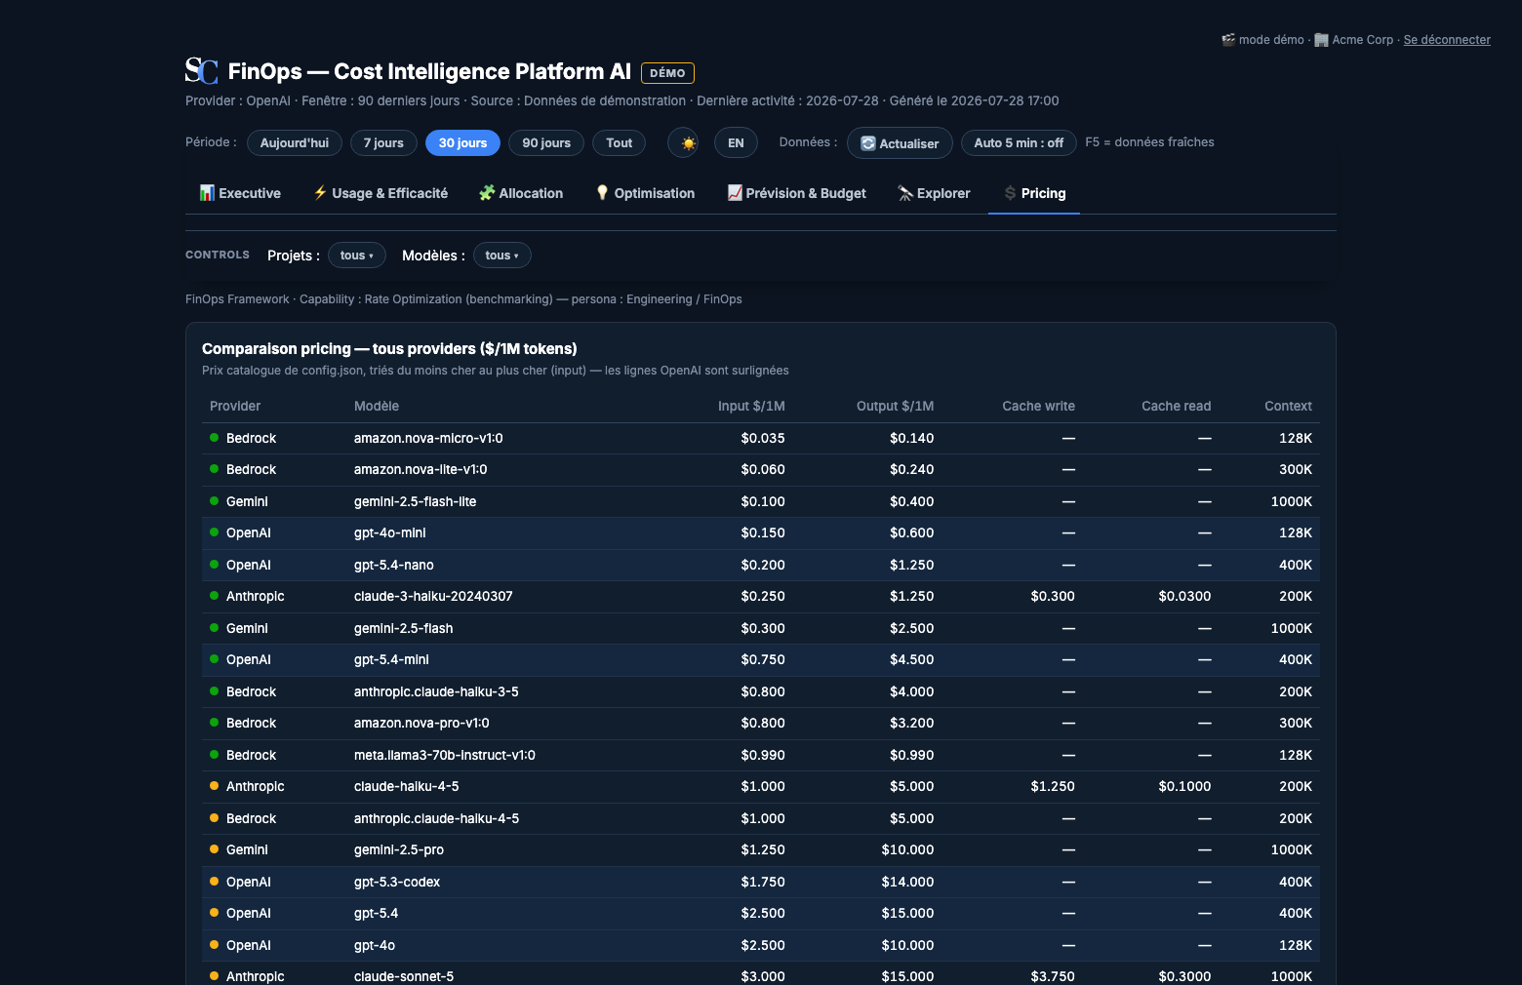Go to the Optimisation tab
Screen dimensions: 1522x985
pyautogui.click(x=645, y=193)
